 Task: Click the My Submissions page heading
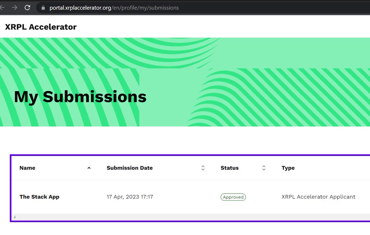(80, 97)
